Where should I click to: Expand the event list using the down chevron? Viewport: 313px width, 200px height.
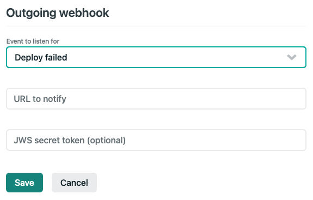[x=292, y=57]
